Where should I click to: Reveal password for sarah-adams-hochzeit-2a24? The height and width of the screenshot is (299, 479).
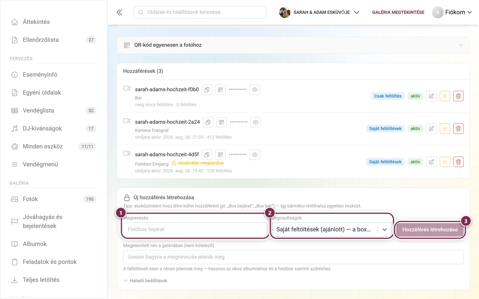point(255,122)
